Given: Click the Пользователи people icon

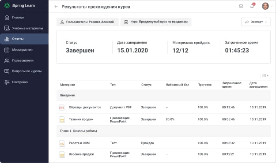Looking at the screenshot, I should [7, 60].
